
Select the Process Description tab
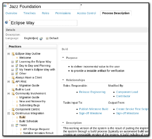click(x=116, y=13)
